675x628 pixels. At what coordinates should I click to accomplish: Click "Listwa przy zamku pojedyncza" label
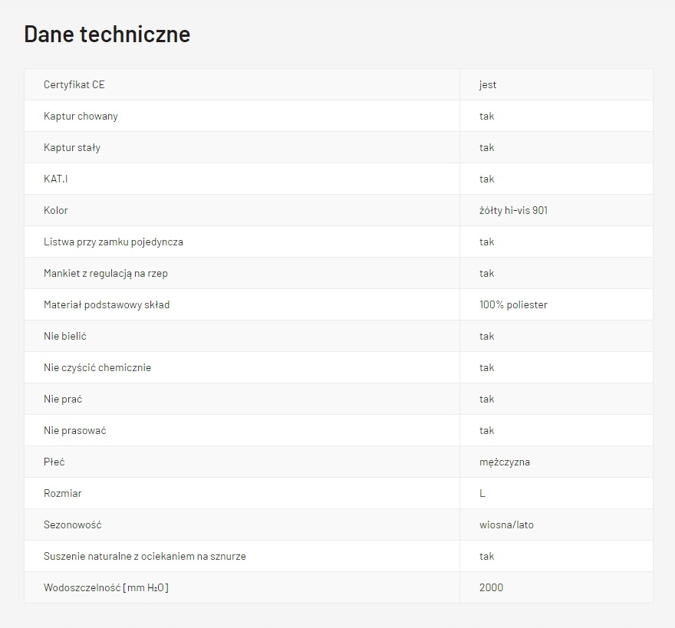pyautogui.click(x=114, y=242)
